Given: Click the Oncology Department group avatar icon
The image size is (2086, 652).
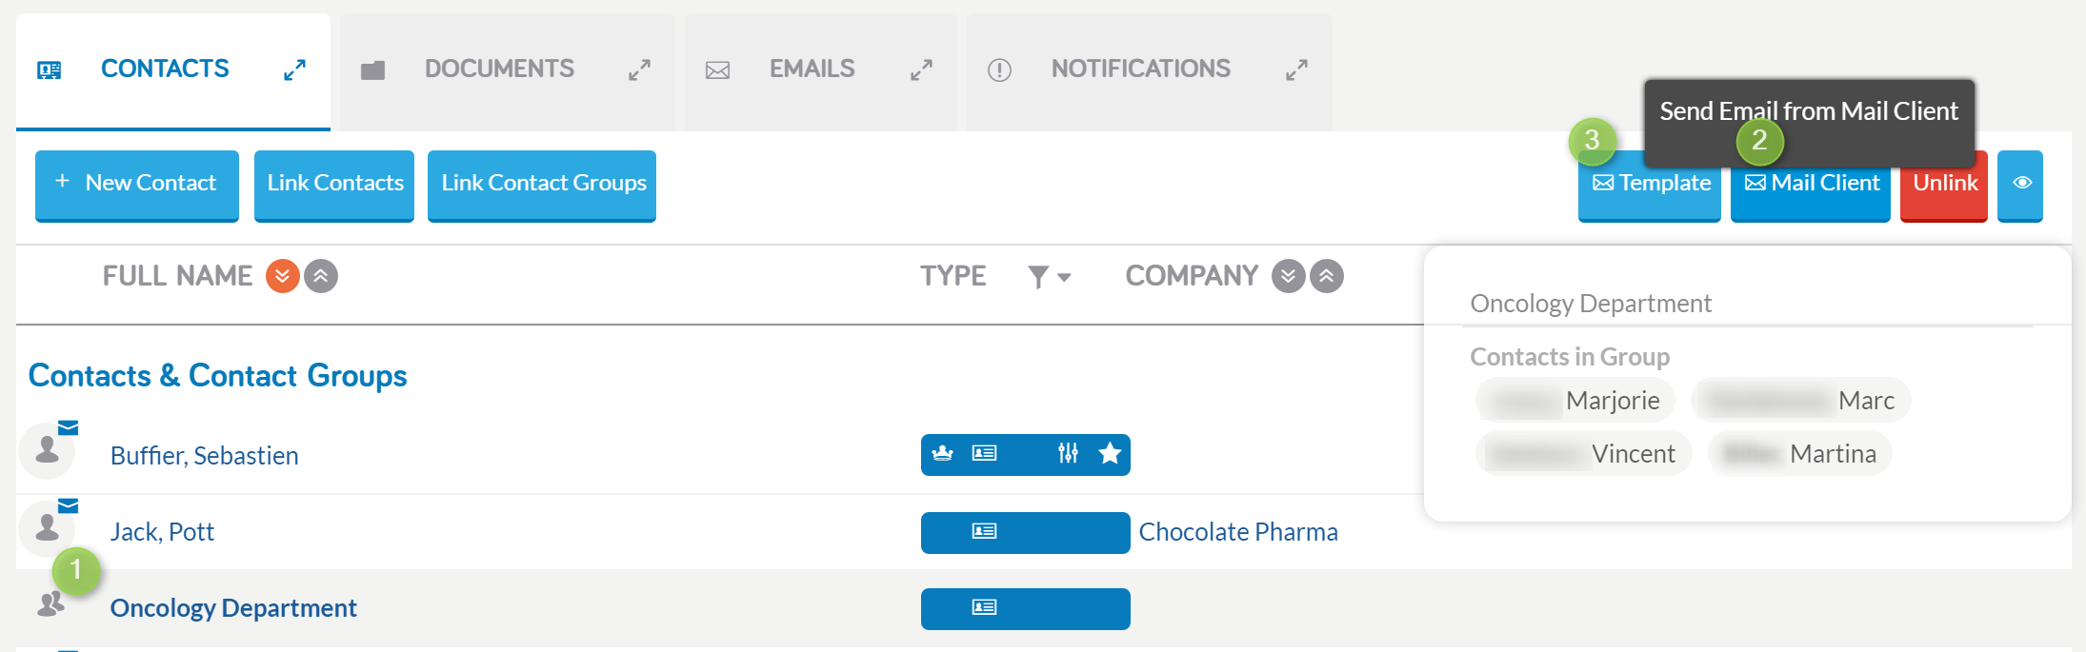Looking at the screenshot, I should [50, 603].
